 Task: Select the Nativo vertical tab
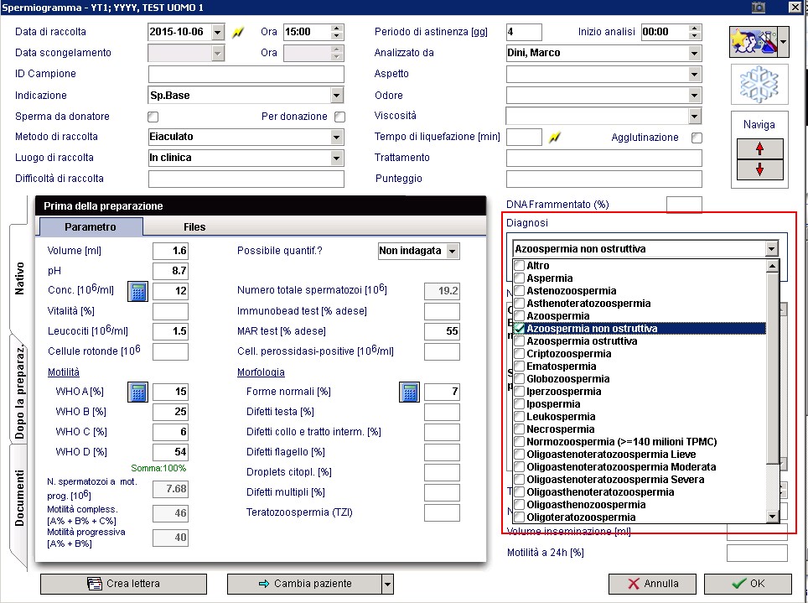pos(19,278)
